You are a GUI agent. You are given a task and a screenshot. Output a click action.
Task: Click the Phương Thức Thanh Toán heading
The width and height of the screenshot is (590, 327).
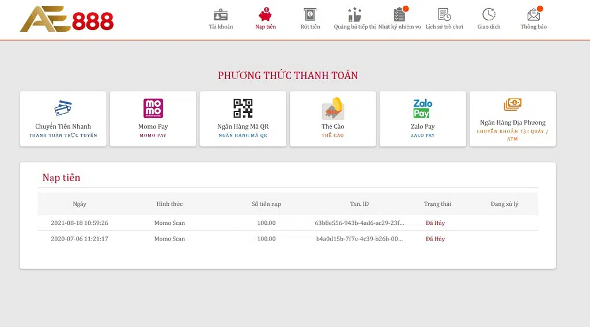click(x=288, y=76)
